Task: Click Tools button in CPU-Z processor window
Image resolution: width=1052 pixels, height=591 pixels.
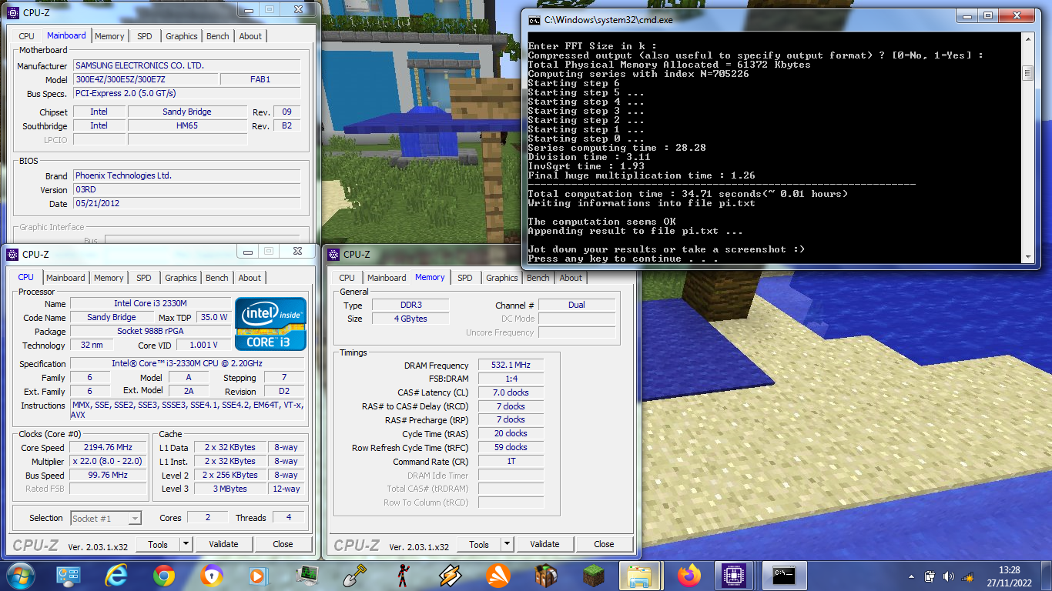Action: (x=158, y=544)
